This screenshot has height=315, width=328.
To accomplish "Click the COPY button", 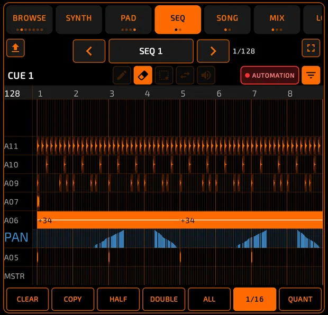I will point(73,299).
